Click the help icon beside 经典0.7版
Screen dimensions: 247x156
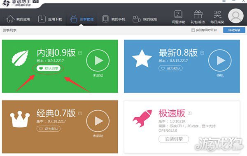80,113
